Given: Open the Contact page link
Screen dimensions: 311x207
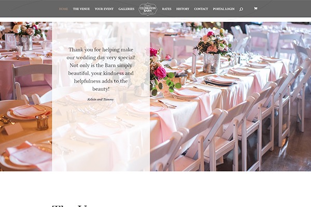Looking at the screenshot, I should tap(201, 9).
